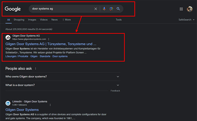197x121 pixels.
Task: Click the About 231,000,000 results text
Action: point(29,29)
